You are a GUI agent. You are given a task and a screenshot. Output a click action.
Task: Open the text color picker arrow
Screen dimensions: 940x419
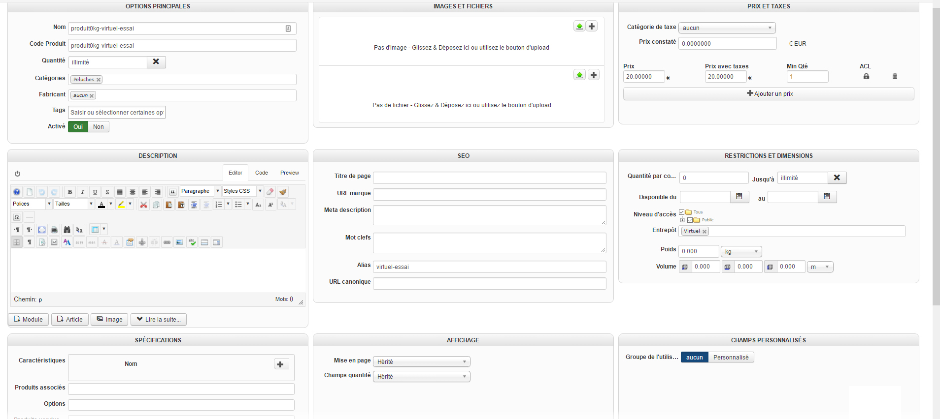[111, 204]
